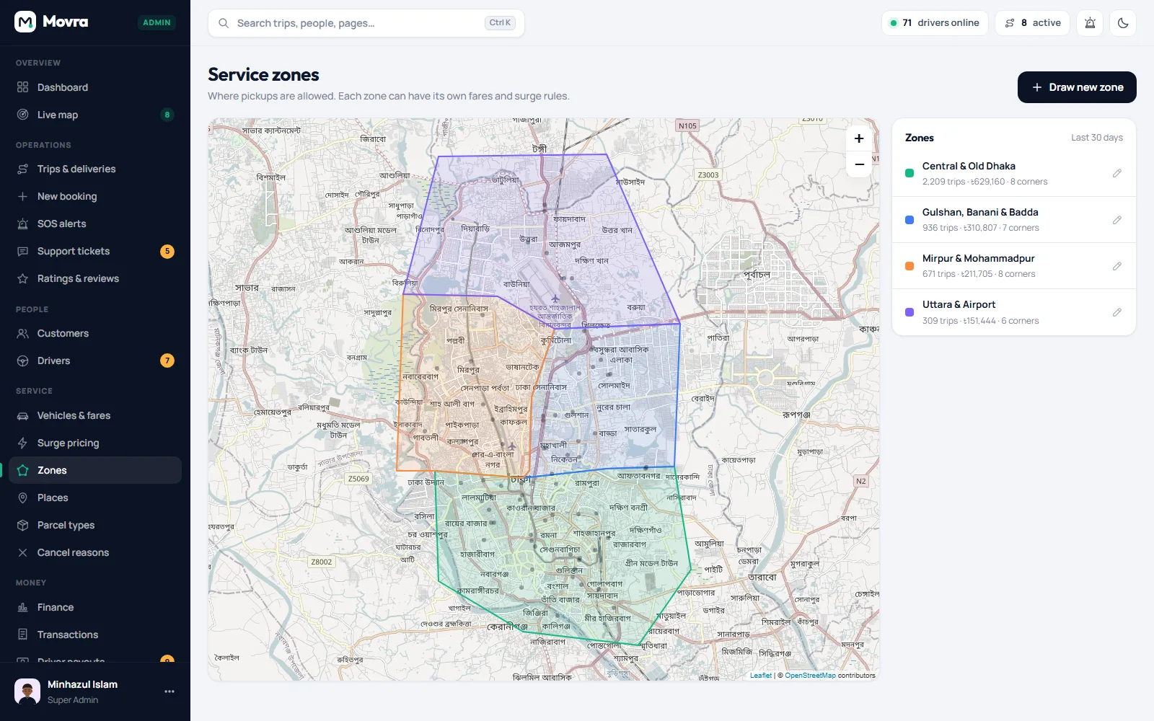Click the Zones panel title
The height and width of the screenshot is (721, 1154).
(920, 138)
